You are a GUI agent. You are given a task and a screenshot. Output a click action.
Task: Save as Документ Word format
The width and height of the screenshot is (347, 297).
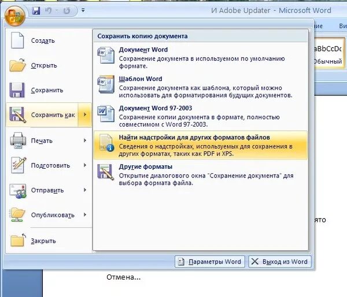pos(201,58)
